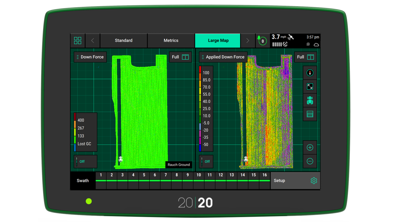Zoom out on the map
Image resolution: width=394 pixels, height=222 pixels.
click(x=310, y=161)
